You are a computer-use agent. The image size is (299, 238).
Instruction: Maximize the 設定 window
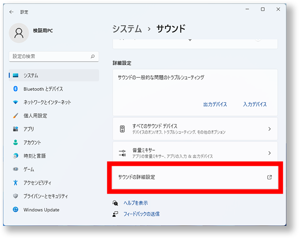[x=263, y=9]
